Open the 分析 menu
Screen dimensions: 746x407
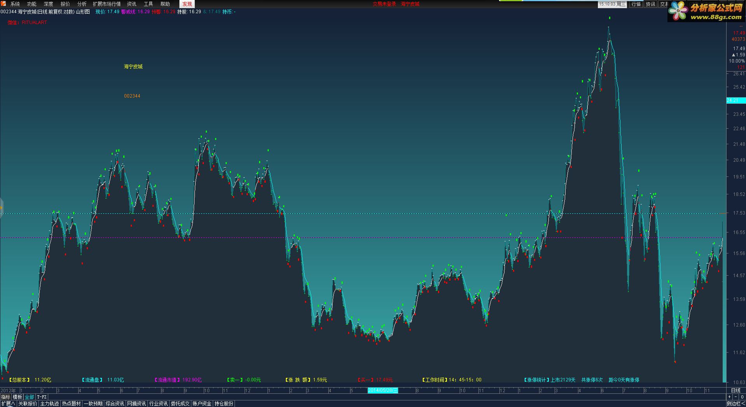coord(82,4)
